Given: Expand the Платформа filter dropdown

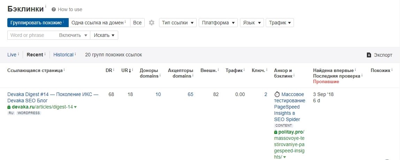Looking at the screenshot, I should point(218,23).
